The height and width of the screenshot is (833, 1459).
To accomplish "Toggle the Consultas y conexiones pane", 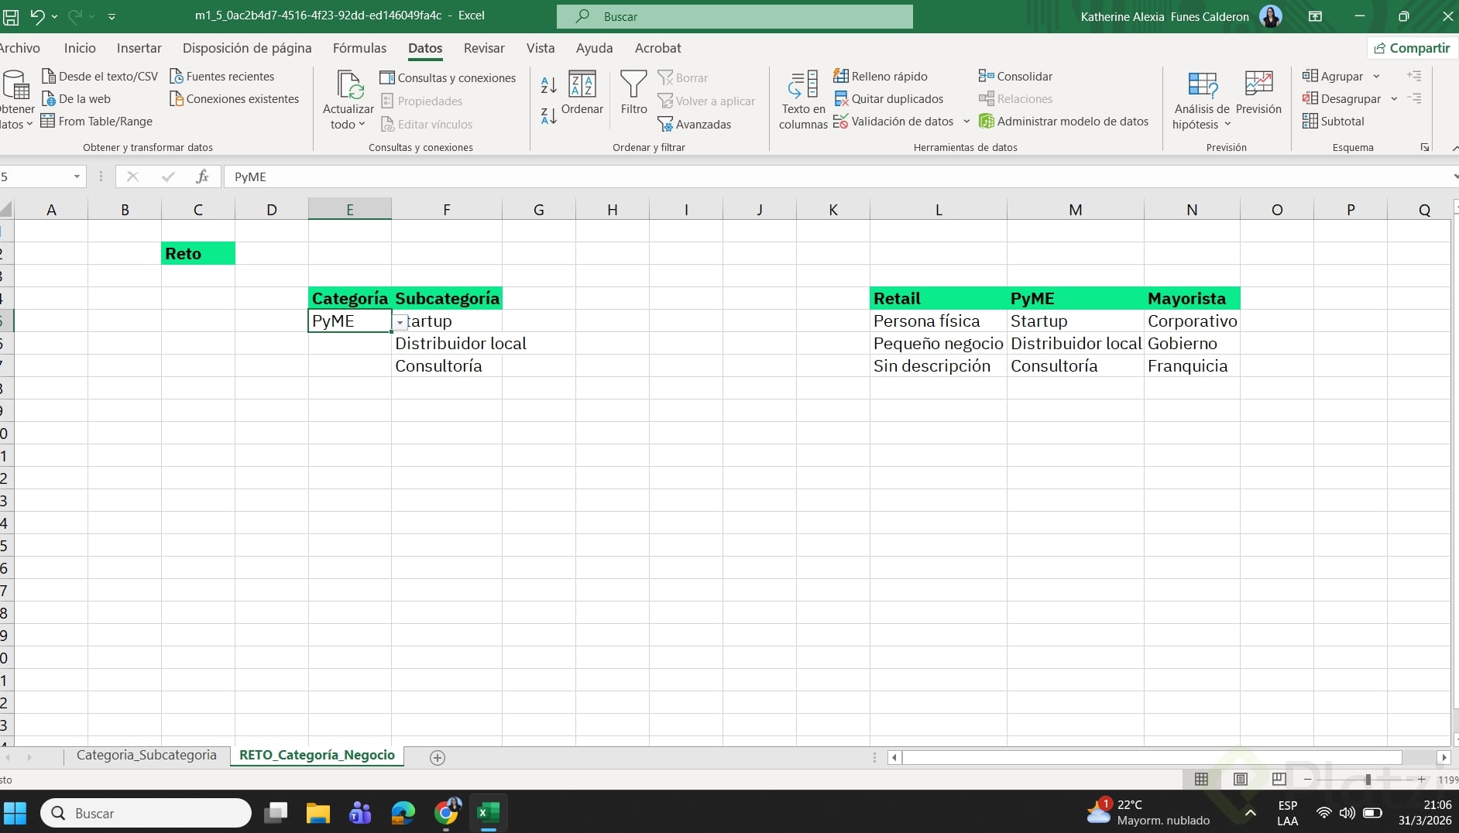I will (448, 78).
